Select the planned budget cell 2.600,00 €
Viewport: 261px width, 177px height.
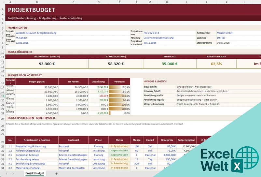point(37,100)
